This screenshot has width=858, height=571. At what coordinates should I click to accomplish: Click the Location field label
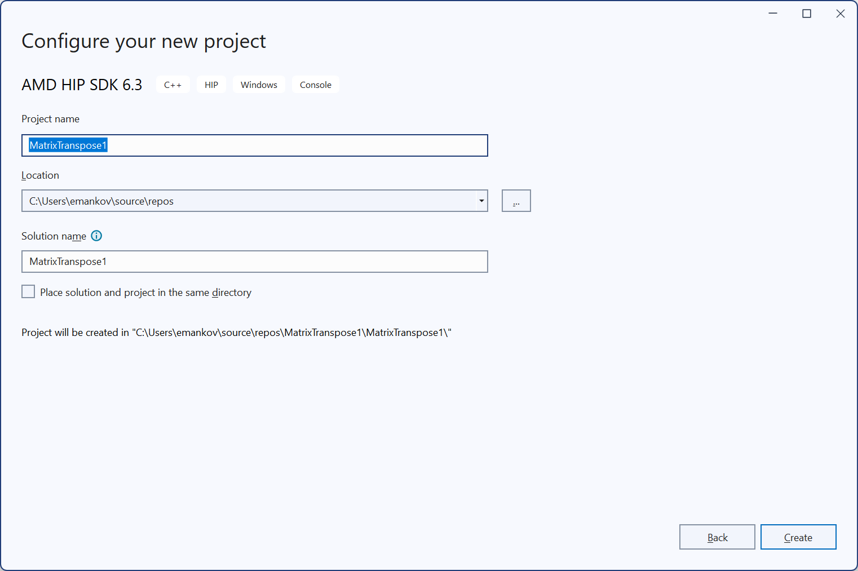(40, 175)
